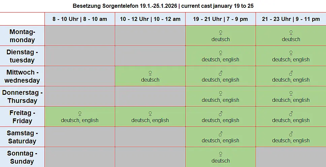Click the 'Freitag - Friday' row label
This screenshot has width=326, height=167.
[22, 117]
